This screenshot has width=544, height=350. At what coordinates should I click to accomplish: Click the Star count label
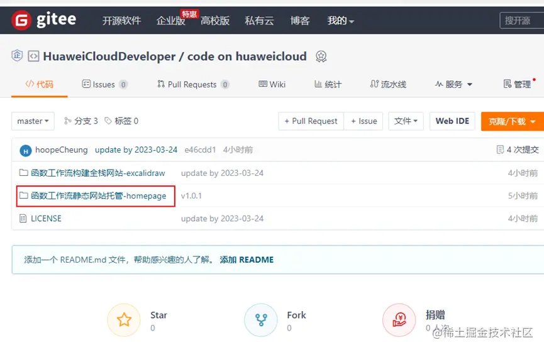point(153,328)
